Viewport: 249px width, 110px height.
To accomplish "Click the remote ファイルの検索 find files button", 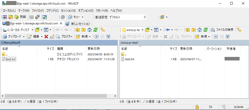I will pyautogui.click(x=222, y=30).
